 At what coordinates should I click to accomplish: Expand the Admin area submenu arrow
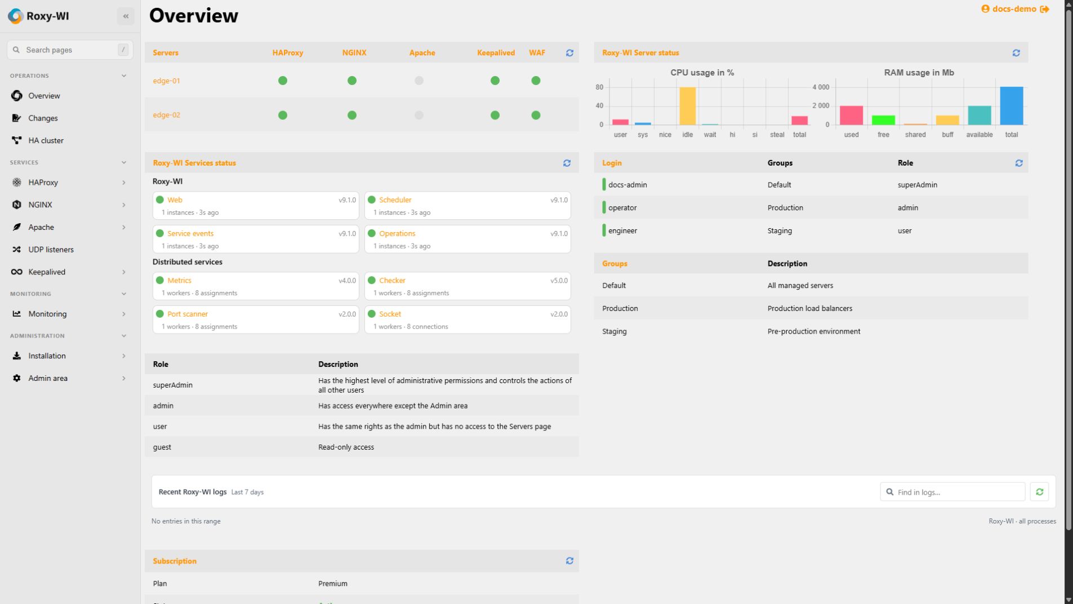coord(123,378)
